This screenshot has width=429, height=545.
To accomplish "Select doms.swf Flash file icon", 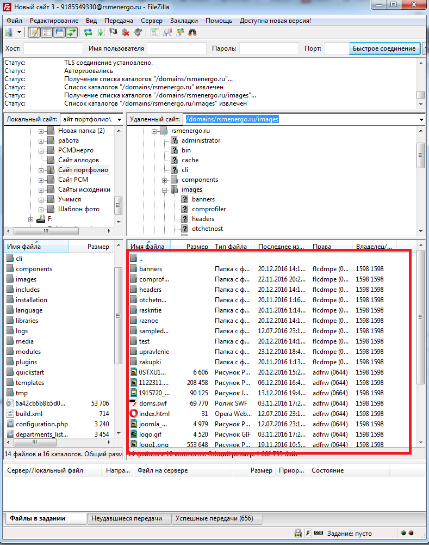I will [134, 403].
